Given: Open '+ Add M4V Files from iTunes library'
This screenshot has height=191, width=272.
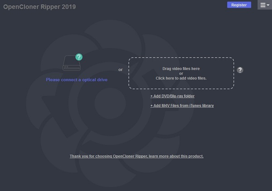Looking at the screenshot, I should 182,106.
